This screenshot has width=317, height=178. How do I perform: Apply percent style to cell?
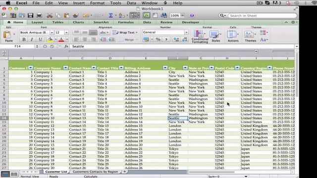158,40
